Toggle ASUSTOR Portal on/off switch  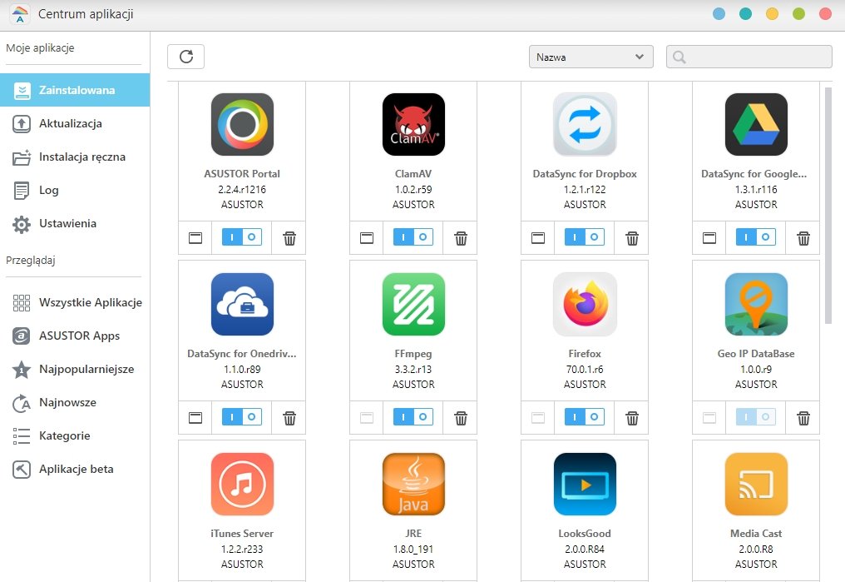[x=242, y=236]
